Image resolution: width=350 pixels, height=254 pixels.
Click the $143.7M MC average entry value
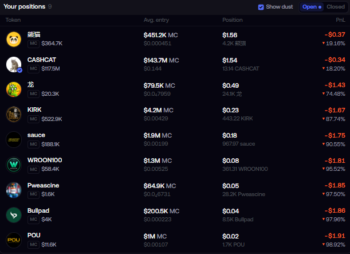pyautogui.click(x=161, y=60)
